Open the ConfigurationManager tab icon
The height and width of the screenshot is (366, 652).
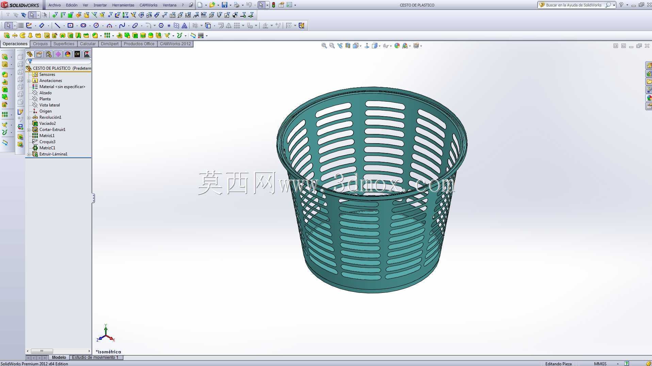(49, 54)
